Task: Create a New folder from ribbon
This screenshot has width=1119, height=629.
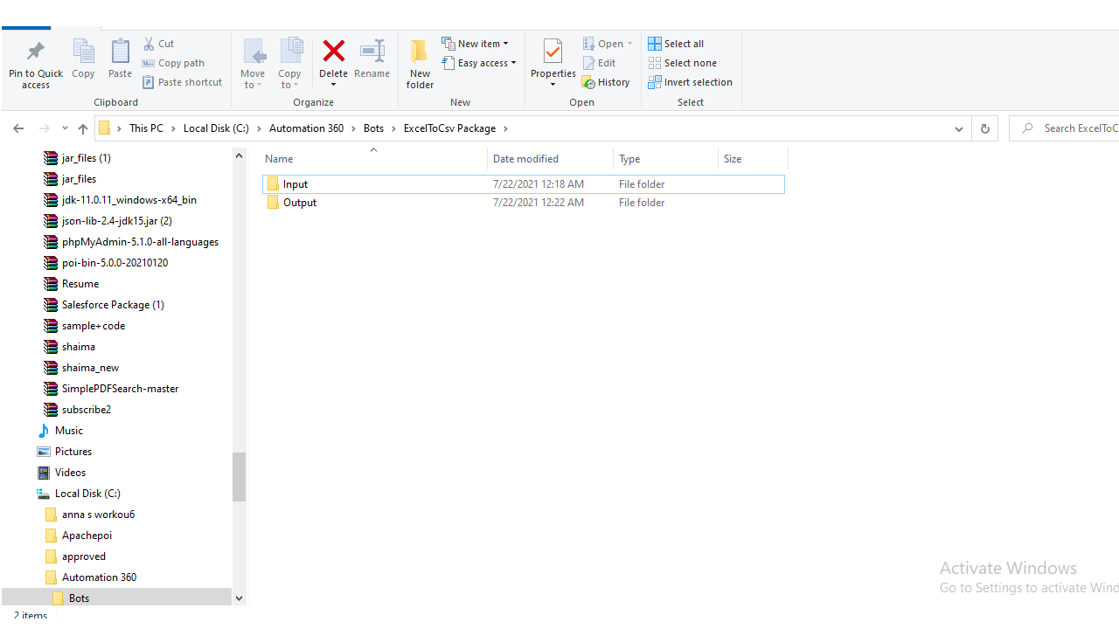Action: (420, 63)
